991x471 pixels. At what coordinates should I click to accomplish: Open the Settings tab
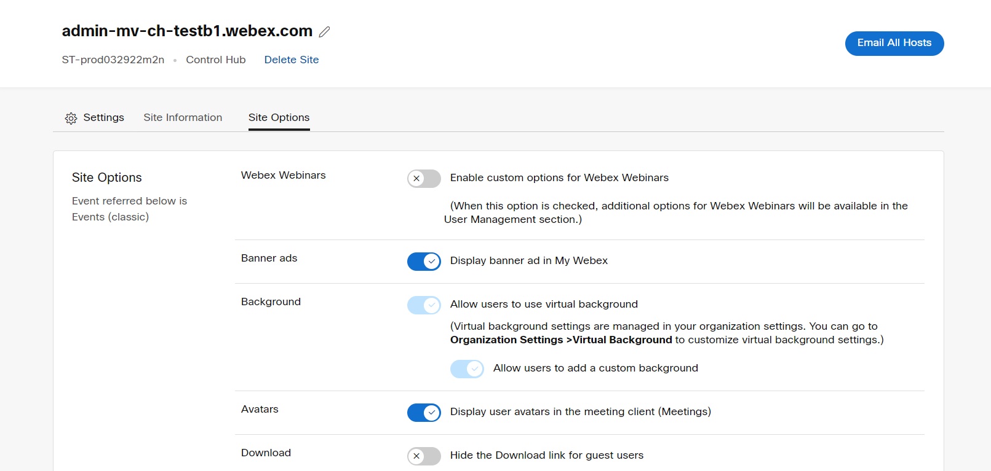95,118
